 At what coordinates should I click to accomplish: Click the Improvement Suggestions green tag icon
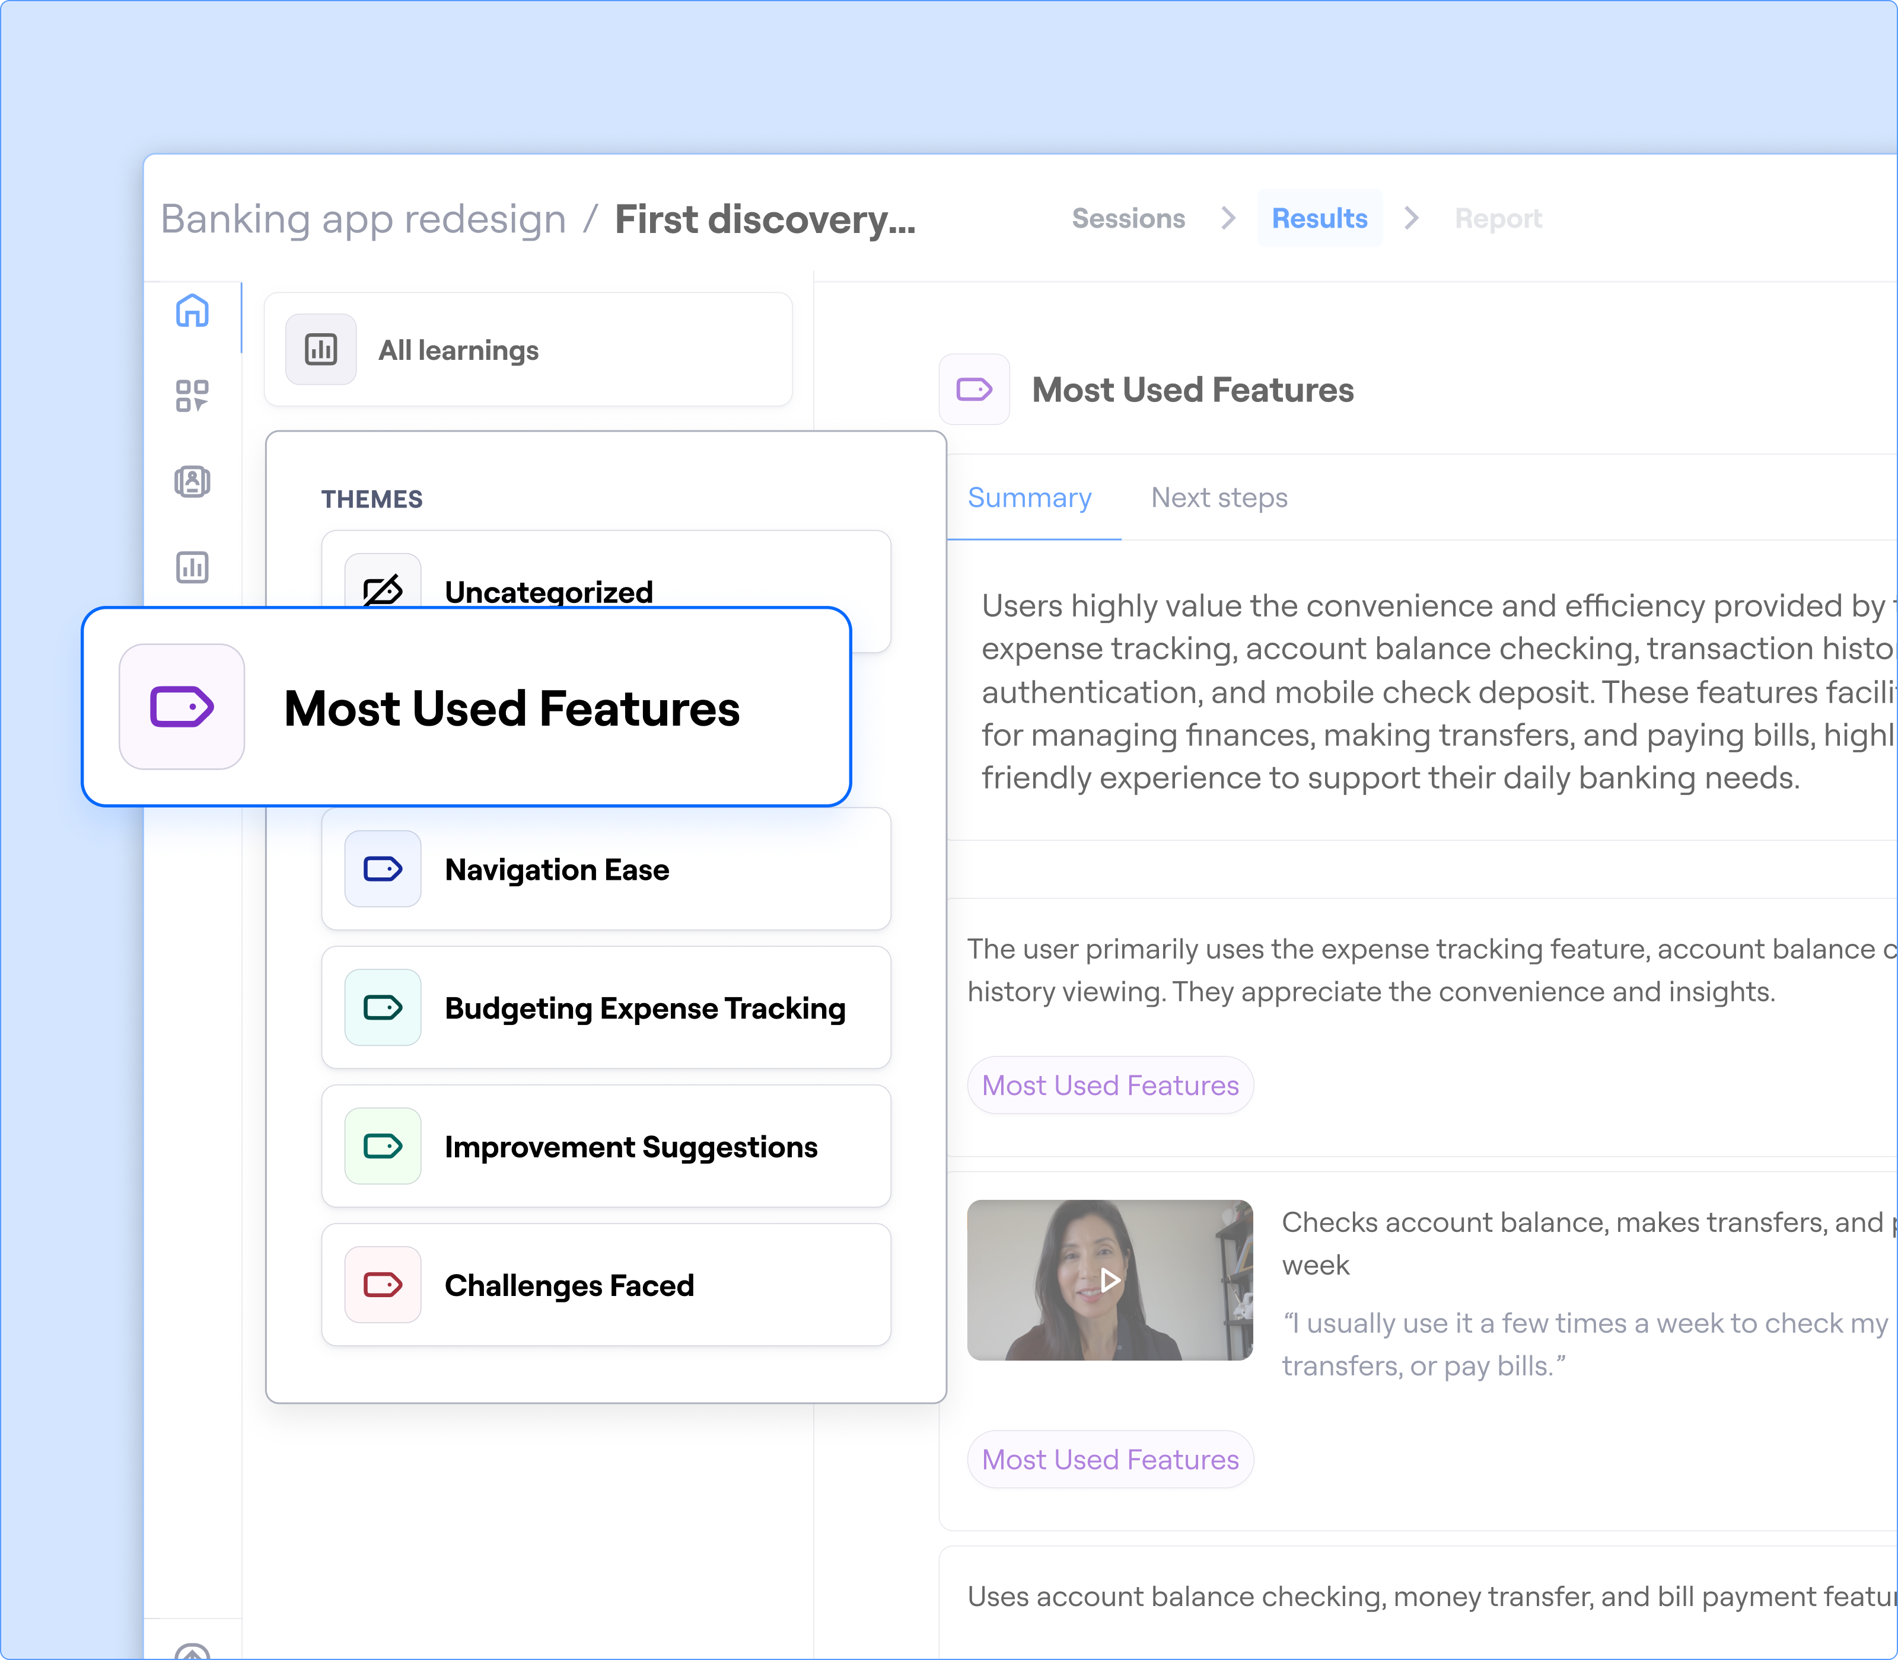(x=383, y=1146)
